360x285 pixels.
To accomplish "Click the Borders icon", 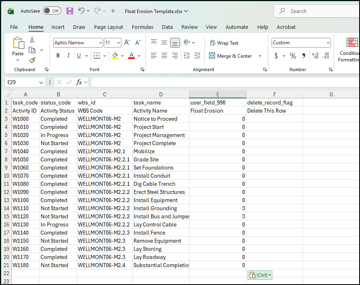I will click(x=97, y=56).
